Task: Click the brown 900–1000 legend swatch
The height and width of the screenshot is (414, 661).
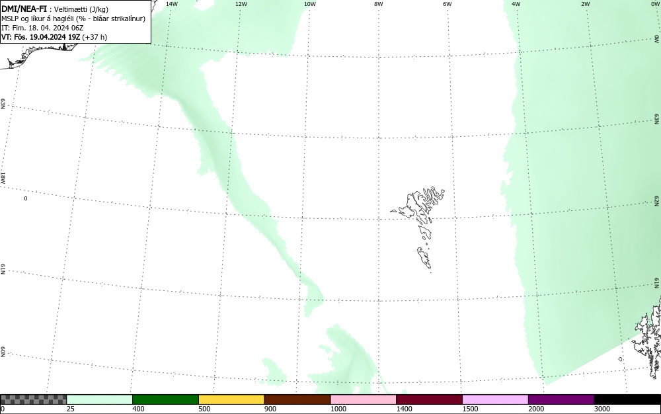Action: [x=297, y=399]
